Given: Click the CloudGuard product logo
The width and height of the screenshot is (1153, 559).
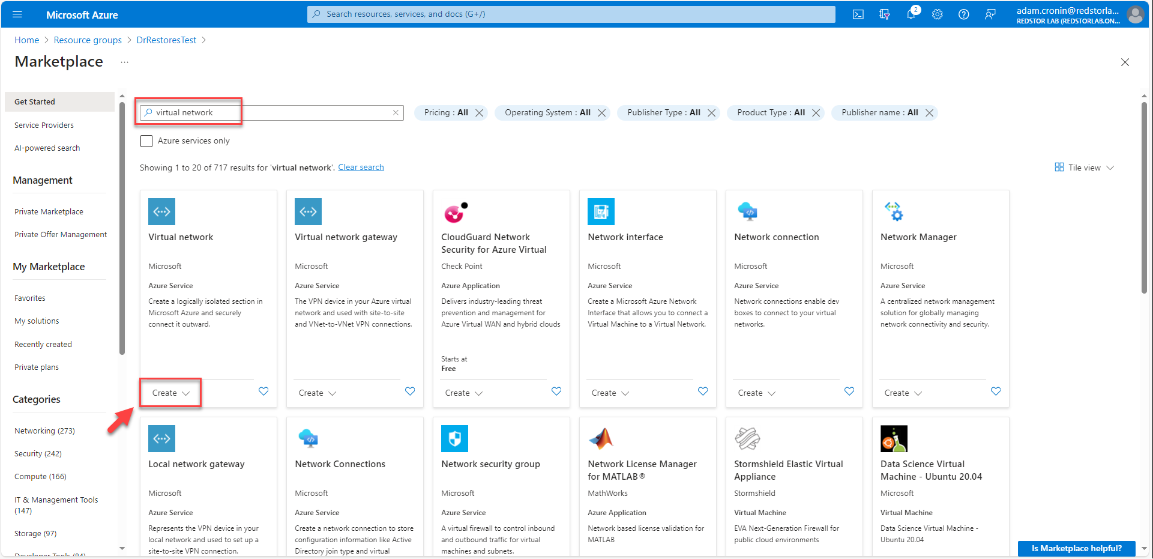Looking at the screenshot, I should pyautogui.click(x=456, y=211).
